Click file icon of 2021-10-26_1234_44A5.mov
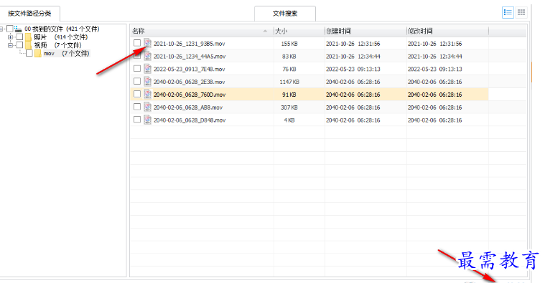Image resolution: width=545 pixels, height=283 pixels. pyautogui.click(x=148, y=56)
